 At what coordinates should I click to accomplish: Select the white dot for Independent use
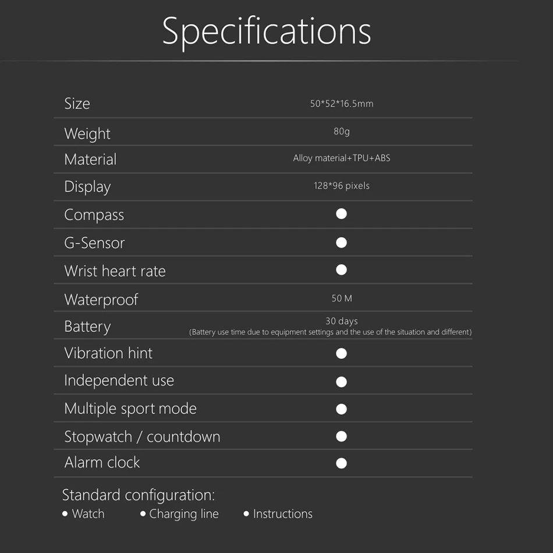pyautogui.click(x=342, y=382)
